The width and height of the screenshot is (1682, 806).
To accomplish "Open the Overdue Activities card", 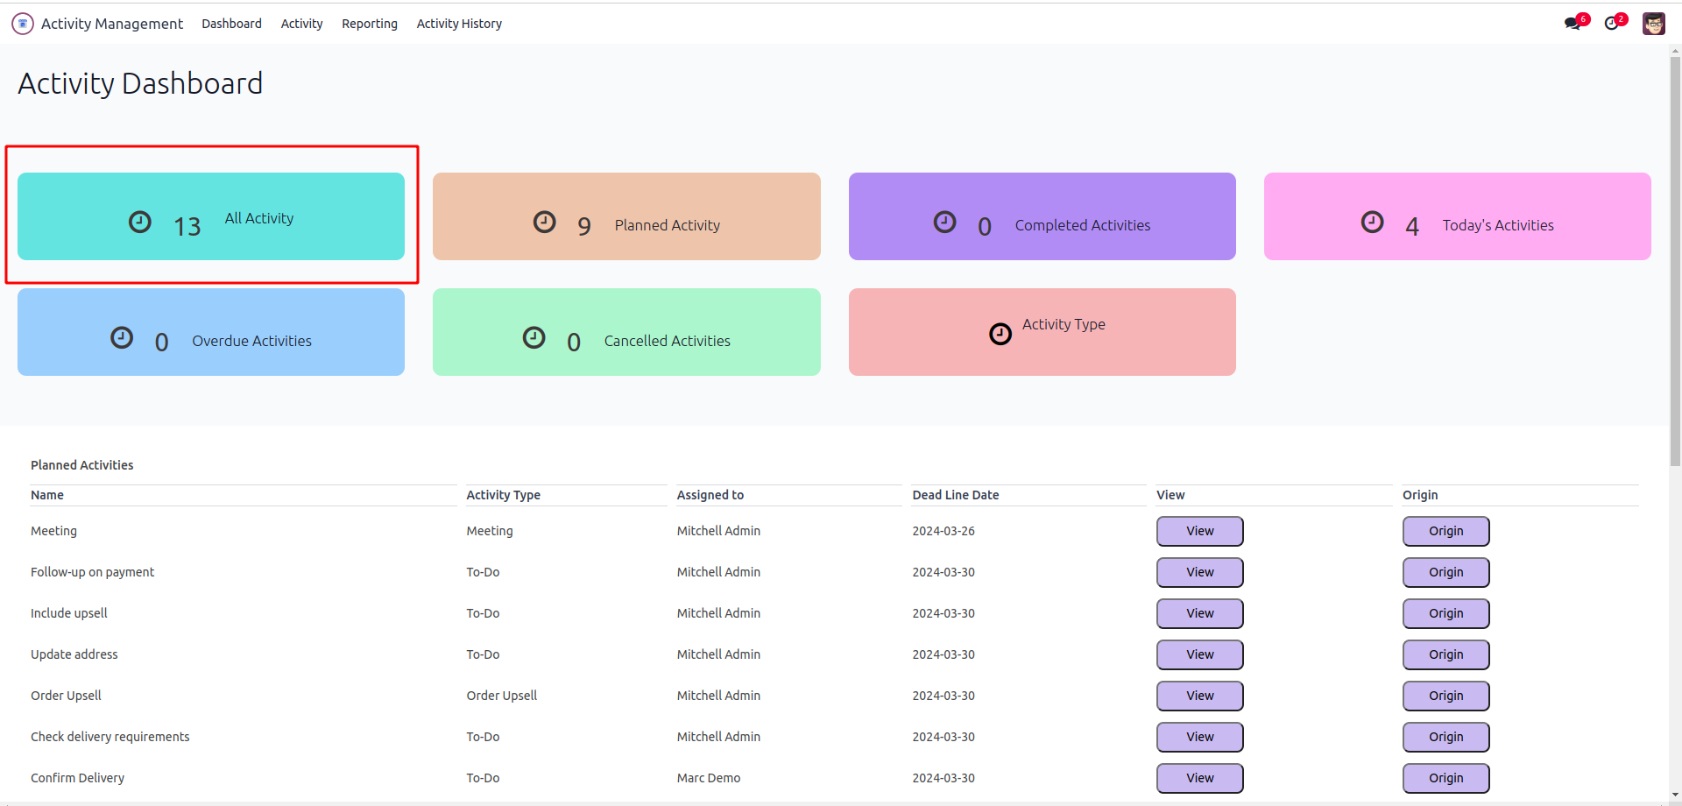I will click(211, 332).
